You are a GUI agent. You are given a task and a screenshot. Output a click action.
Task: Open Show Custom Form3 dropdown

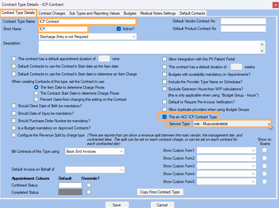coord(226,166)
